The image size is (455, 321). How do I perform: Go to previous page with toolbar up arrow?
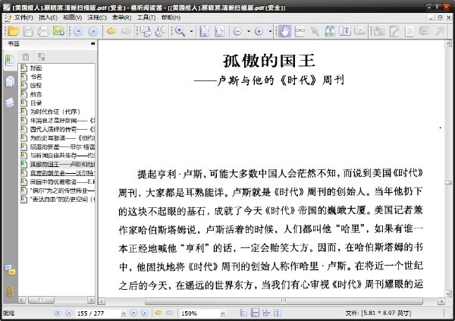pyautogui.click(x=78, y=31)
